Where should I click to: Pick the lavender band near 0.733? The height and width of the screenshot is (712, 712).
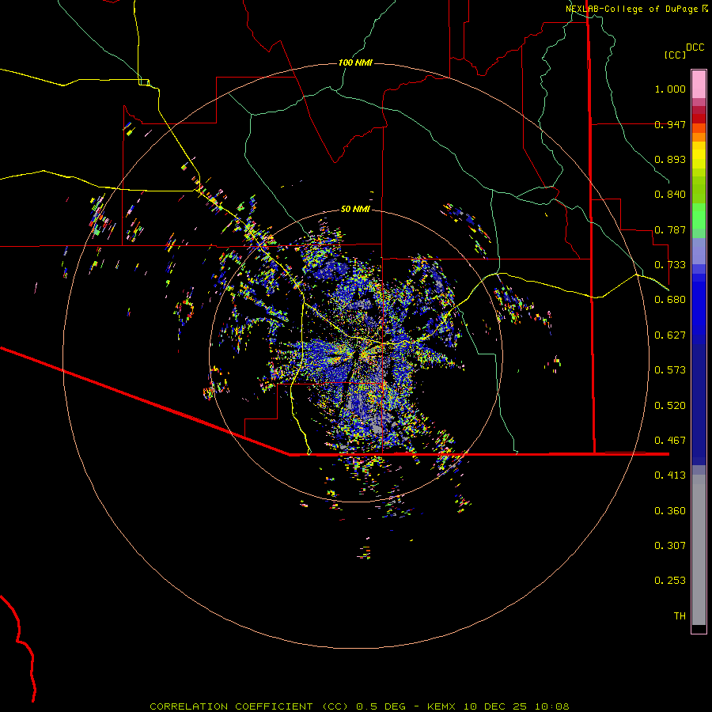point(699,252)
